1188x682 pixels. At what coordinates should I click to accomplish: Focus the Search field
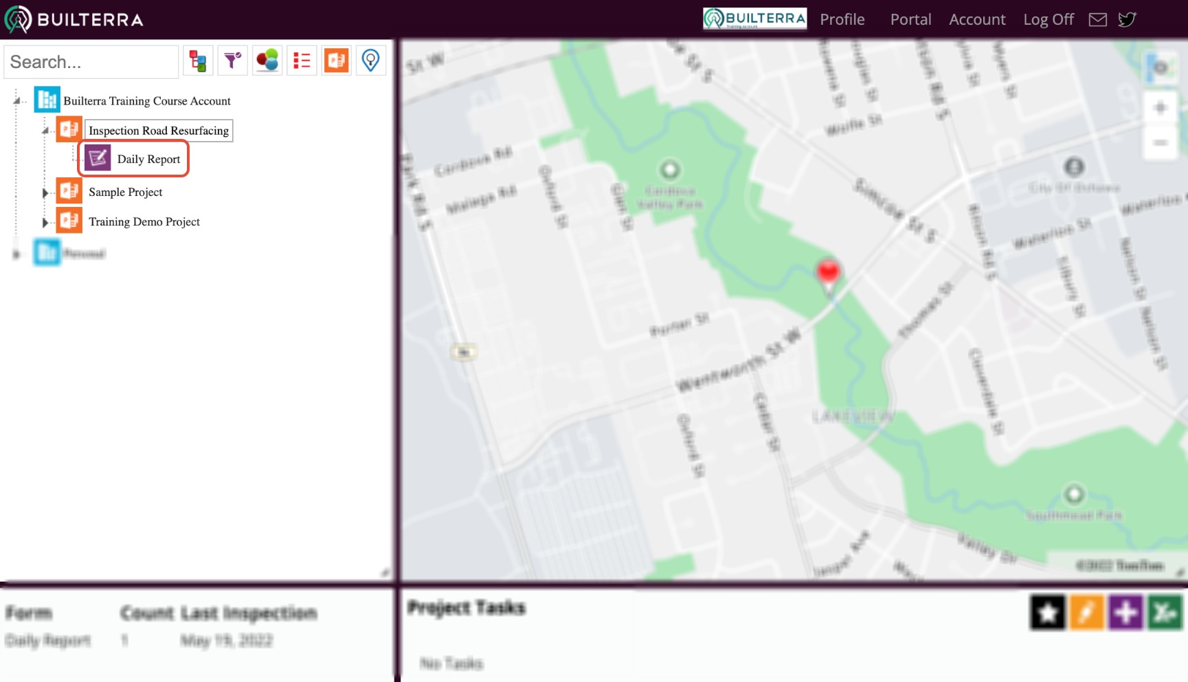coord(91,62)
